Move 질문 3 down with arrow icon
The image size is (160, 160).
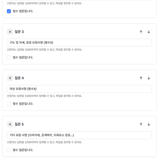[x=149, y=32]
